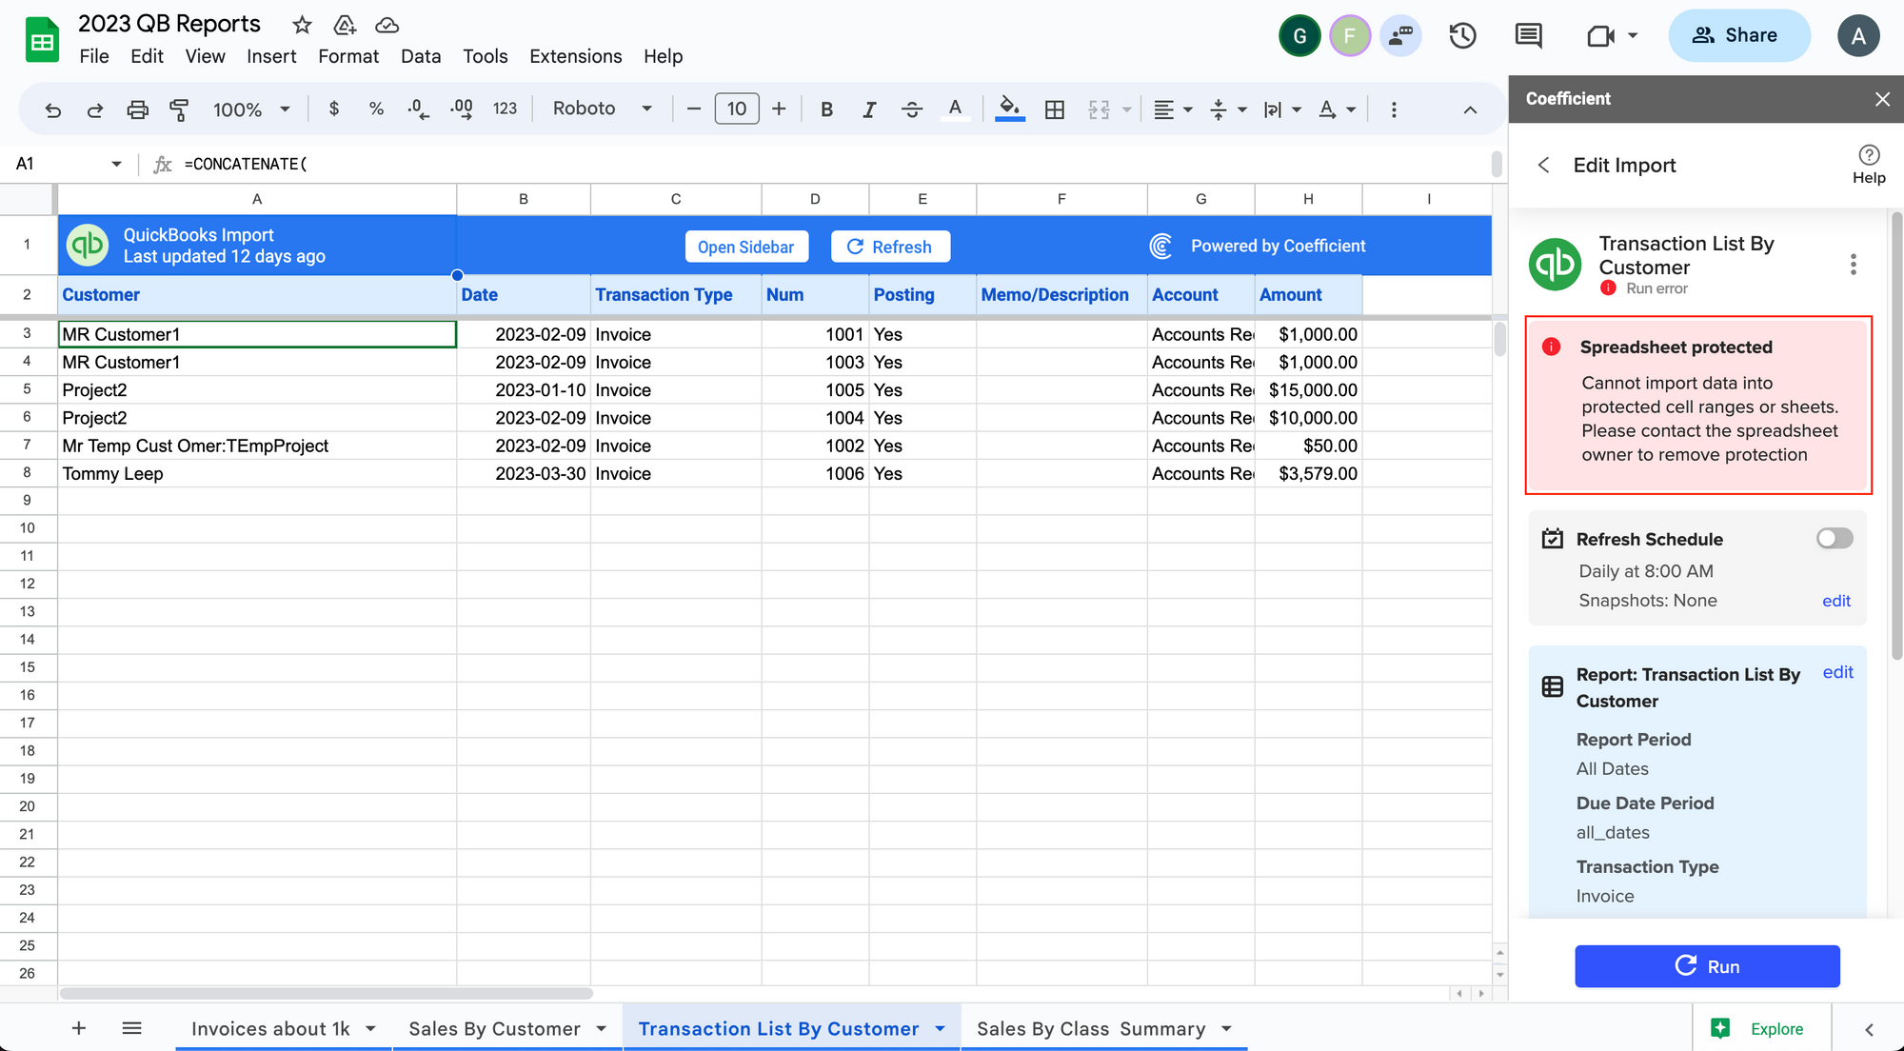Switch to Sales By Class Summary tab

point(1091,1028)
